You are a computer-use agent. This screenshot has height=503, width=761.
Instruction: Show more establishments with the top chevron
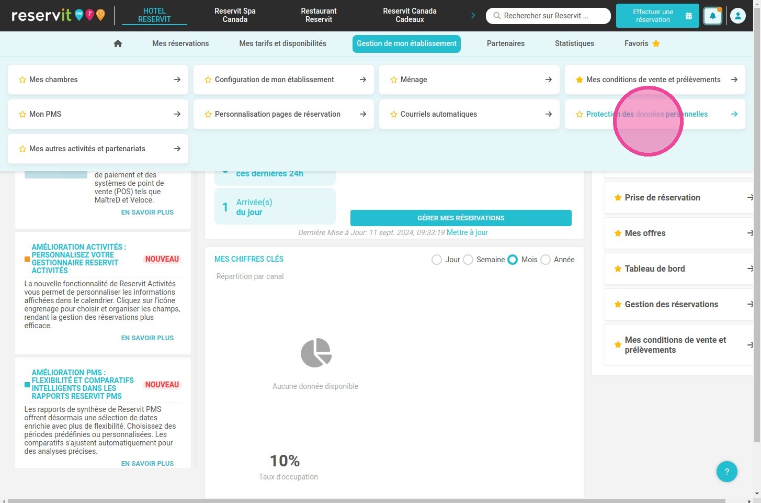click(473, 16)
